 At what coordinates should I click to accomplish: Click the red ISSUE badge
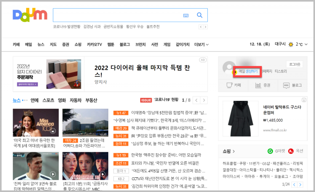click(x=146, y=100)
